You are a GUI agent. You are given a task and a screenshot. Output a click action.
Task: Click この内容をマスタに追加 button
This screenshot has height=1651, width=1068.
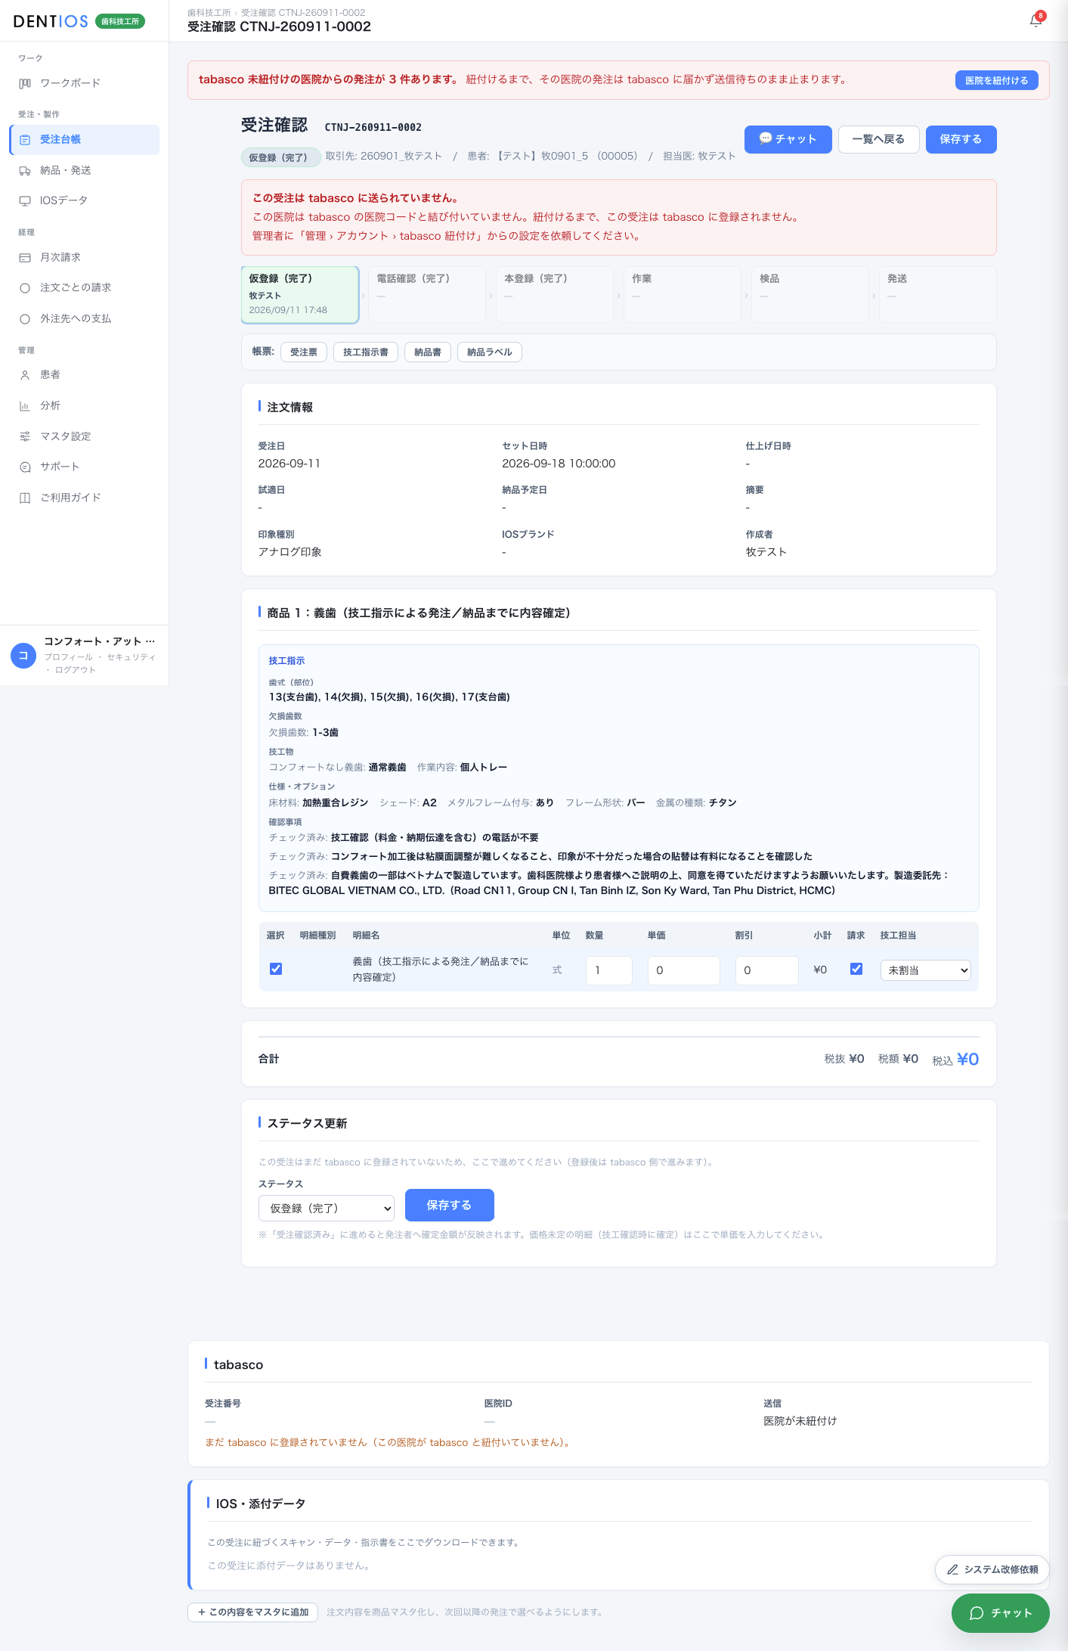click(253, 1612)
